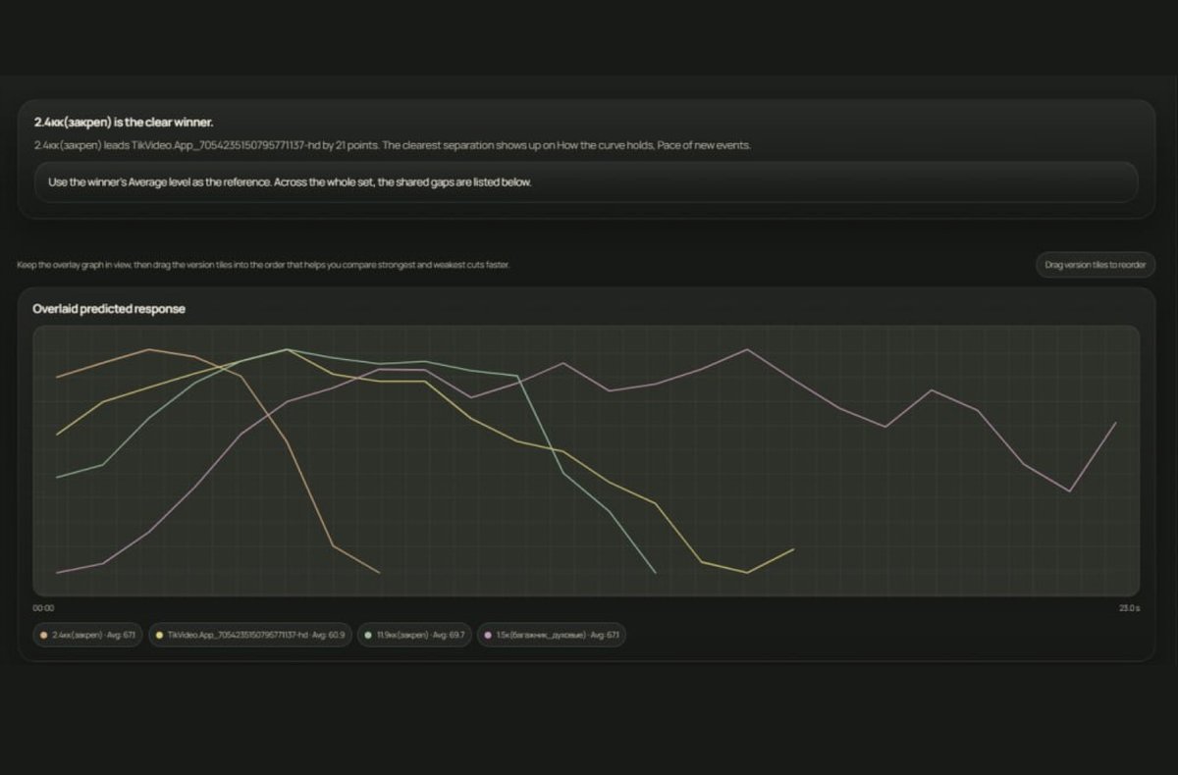Click the green dot of 11.9кк(закреп) legend
Viewport: 1178px width, 775px height.
tap(368, 636)
